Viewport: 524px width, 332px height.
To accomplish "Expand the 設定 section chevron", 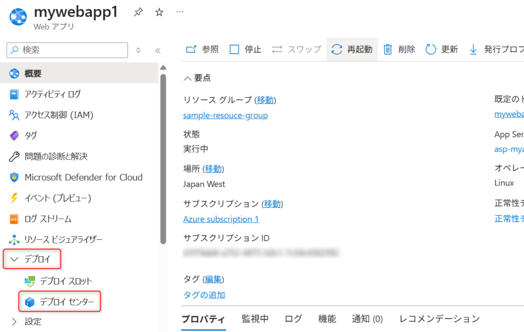I will pos(14,322).
